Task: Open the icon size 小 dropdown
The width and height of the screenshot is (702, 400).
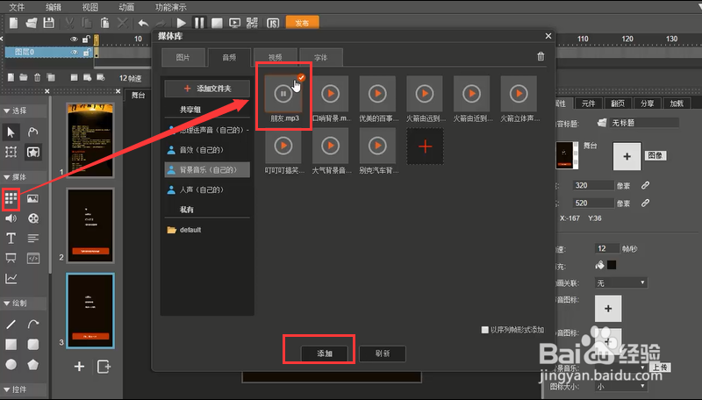Action: (621, 386)
